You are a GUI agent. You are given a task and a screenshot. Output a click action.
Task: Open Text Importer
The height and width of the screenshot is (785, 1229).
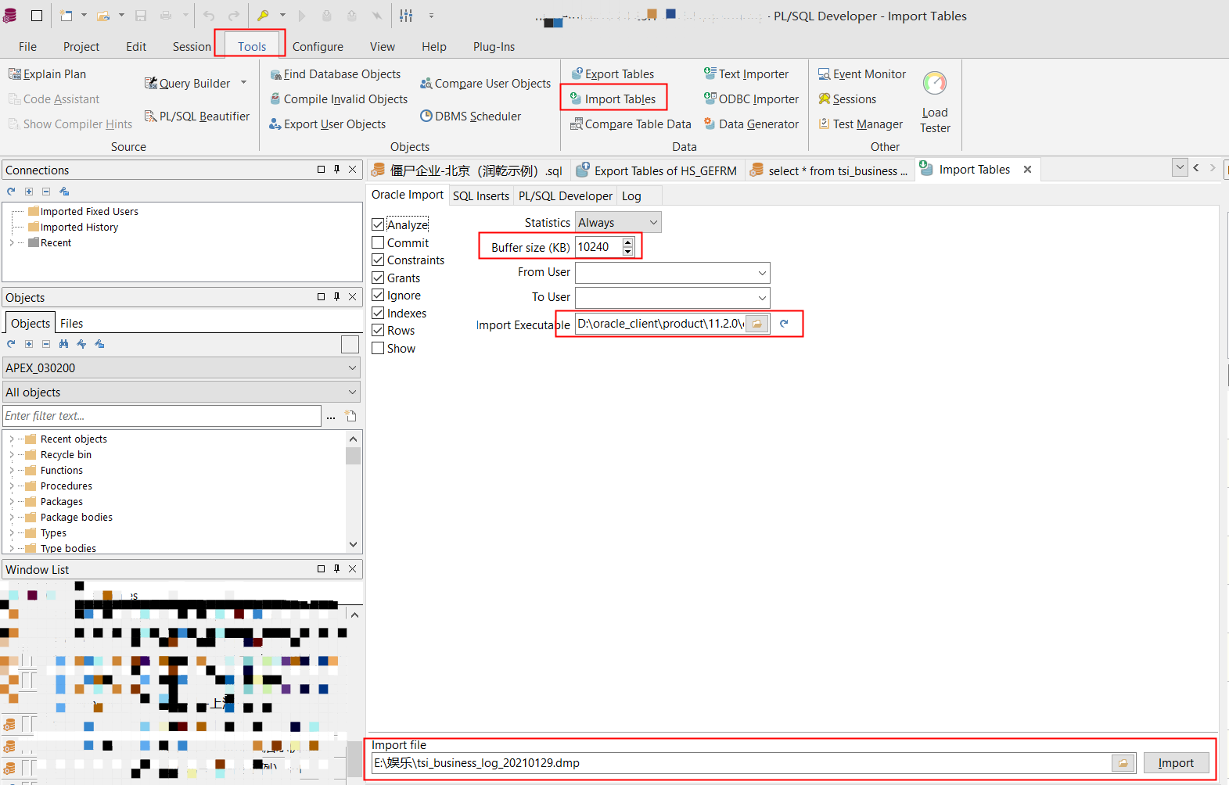746,74
